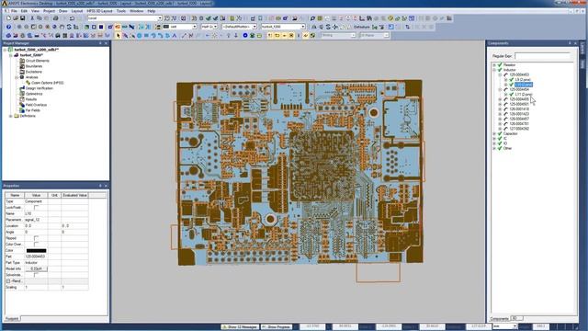This screenshot has height=331, width=588.
Task: Click the Boundaries tree icon
Action: click(x=22, y=66)
